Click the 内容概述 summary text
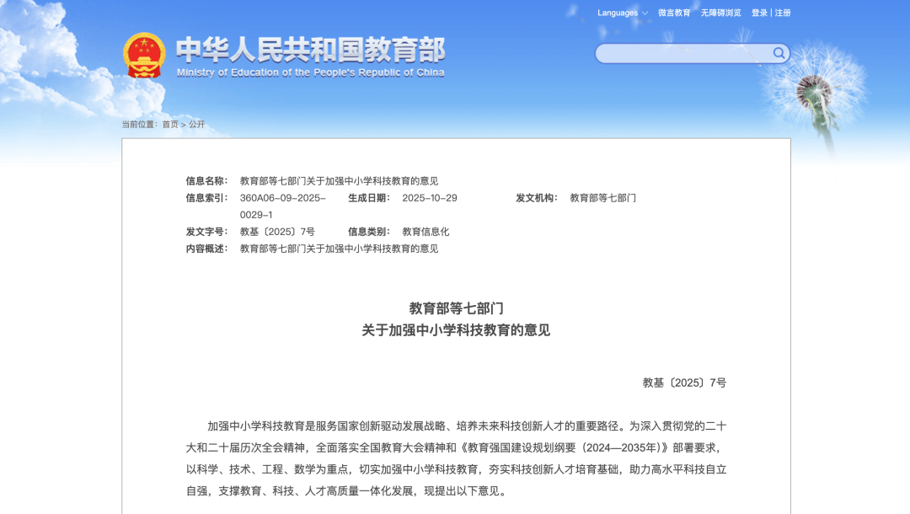 pyautogui.click(x=339, y=249)
